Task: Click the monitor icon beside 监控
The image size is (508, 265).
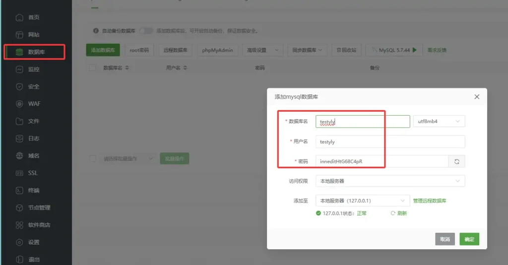Action: (19, 69)
